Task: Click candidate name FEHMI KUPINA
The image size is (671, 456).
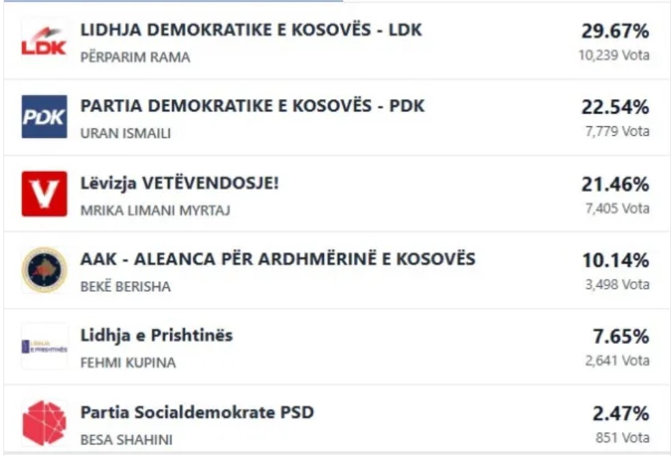Action: click(128, 363)
